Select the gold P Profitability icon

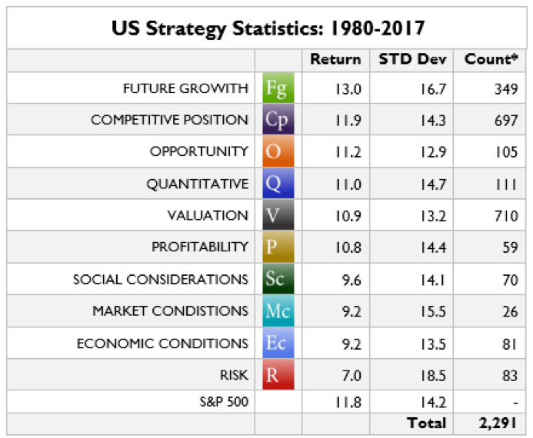(x=277, y=247)
